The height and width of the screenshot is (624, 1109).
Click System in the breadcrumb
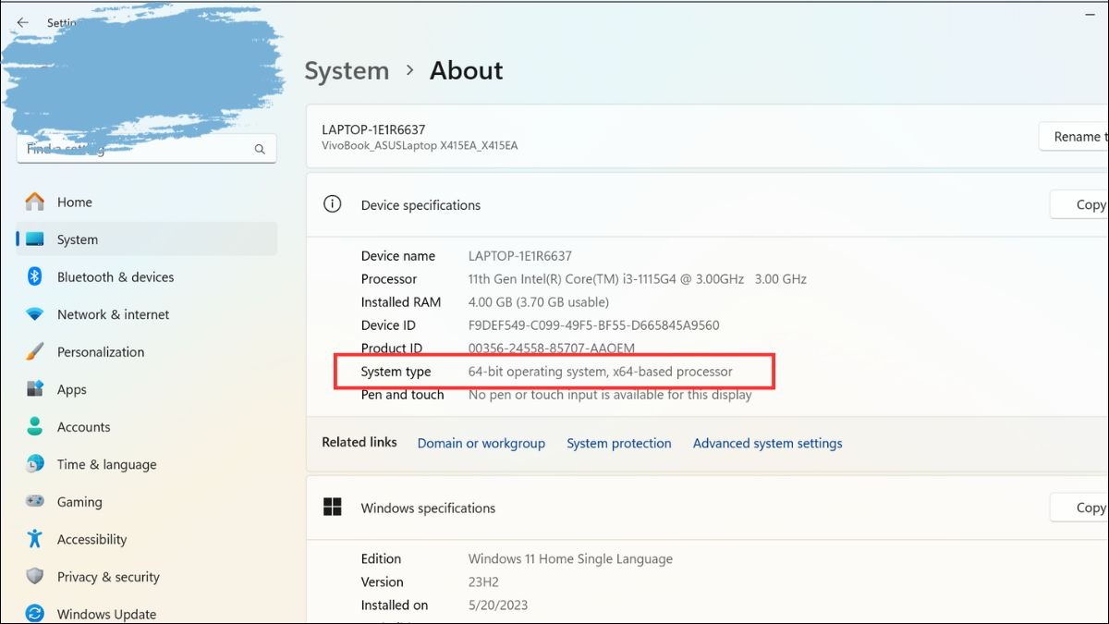(347, 70)
